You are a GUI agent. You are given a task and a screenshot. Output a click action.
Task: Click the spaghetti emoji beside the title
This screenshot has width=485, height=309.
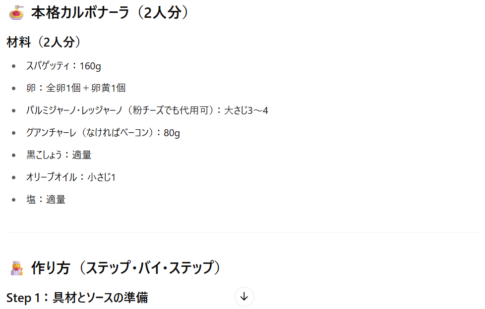click(x=17, y=13)
